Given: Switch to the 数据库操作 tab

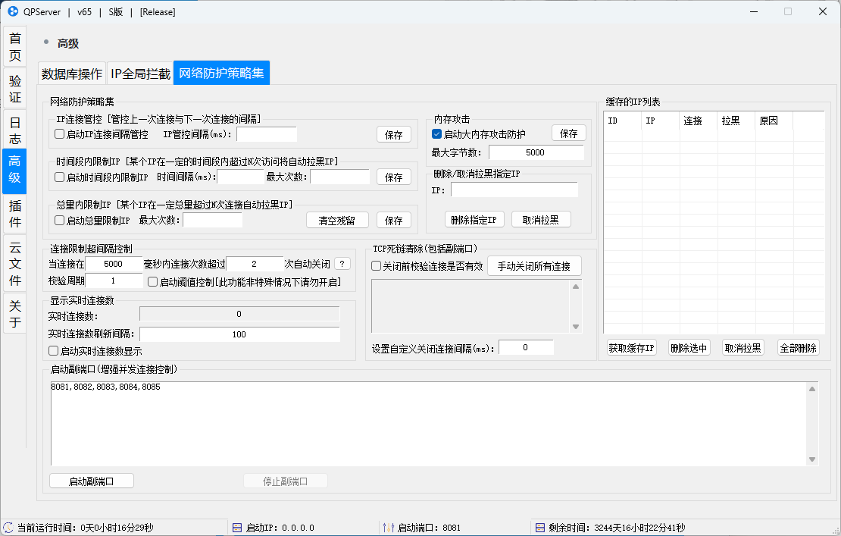Looking at the screenshot, I should pyautogui.click(x=72, y=73).
